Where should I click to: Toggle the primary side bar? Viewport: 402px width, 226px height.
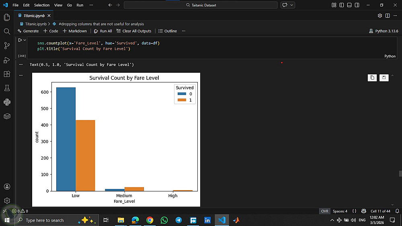click(341, 5)
